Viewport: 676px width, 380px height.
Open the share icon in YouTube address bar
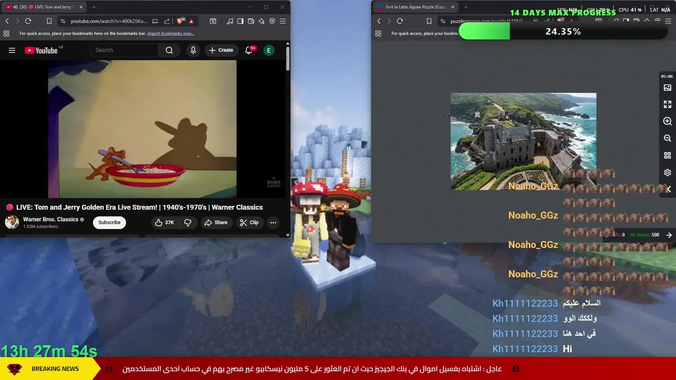[x=167, y=21]
